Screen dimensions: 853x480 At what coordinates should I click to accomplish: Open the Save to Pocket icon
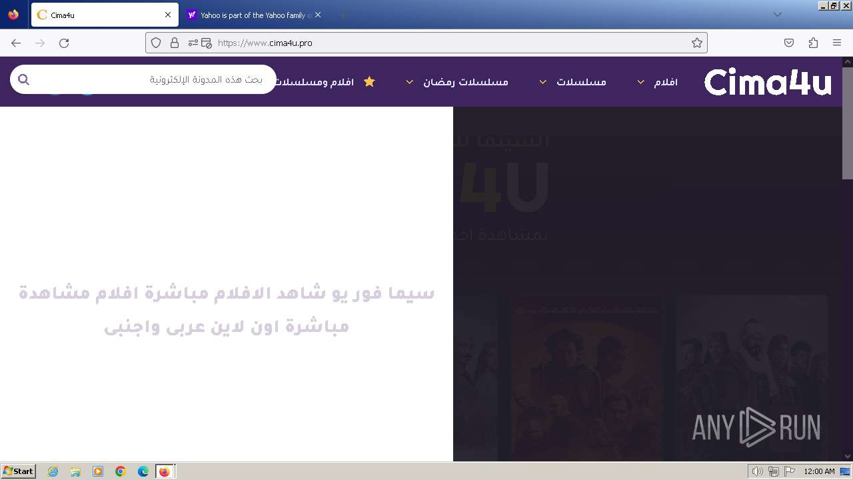789,43
